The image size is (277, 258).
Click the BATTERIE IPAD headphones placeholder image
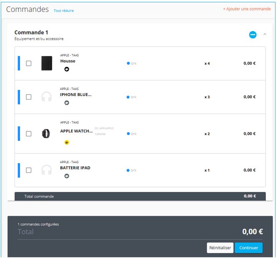pyautogui.click(x=46, y=170)
